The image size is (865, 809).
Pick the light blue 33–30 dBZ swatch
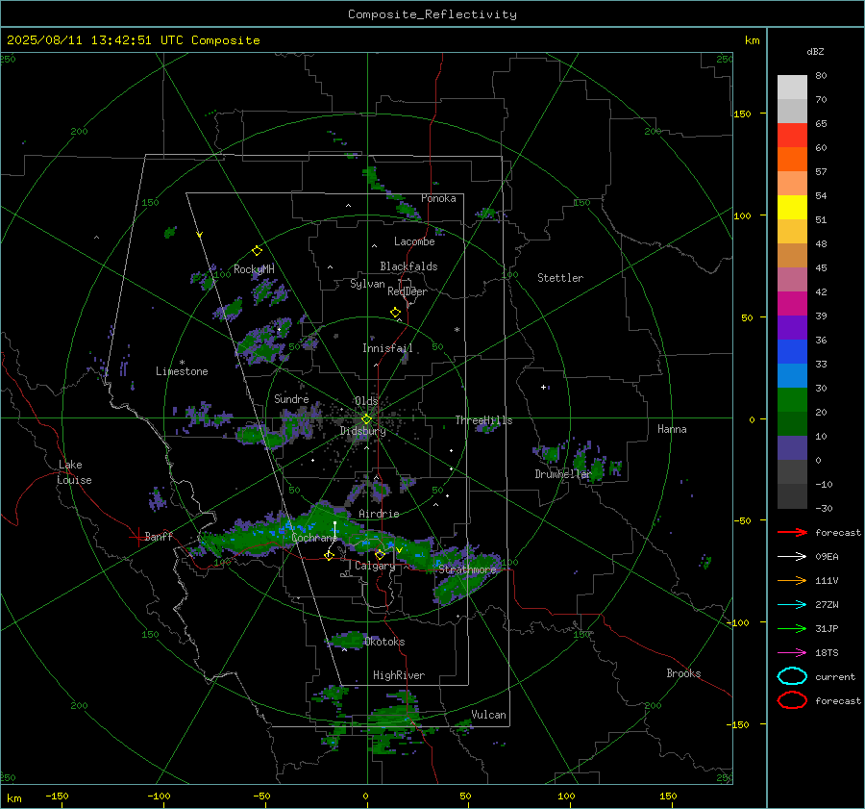(792, 375)
